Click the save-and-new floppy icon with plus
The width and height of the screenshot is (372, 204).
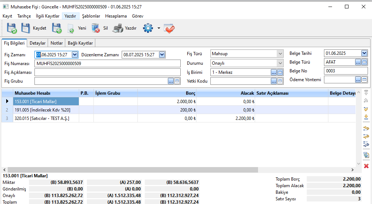[x=57, y=28]
